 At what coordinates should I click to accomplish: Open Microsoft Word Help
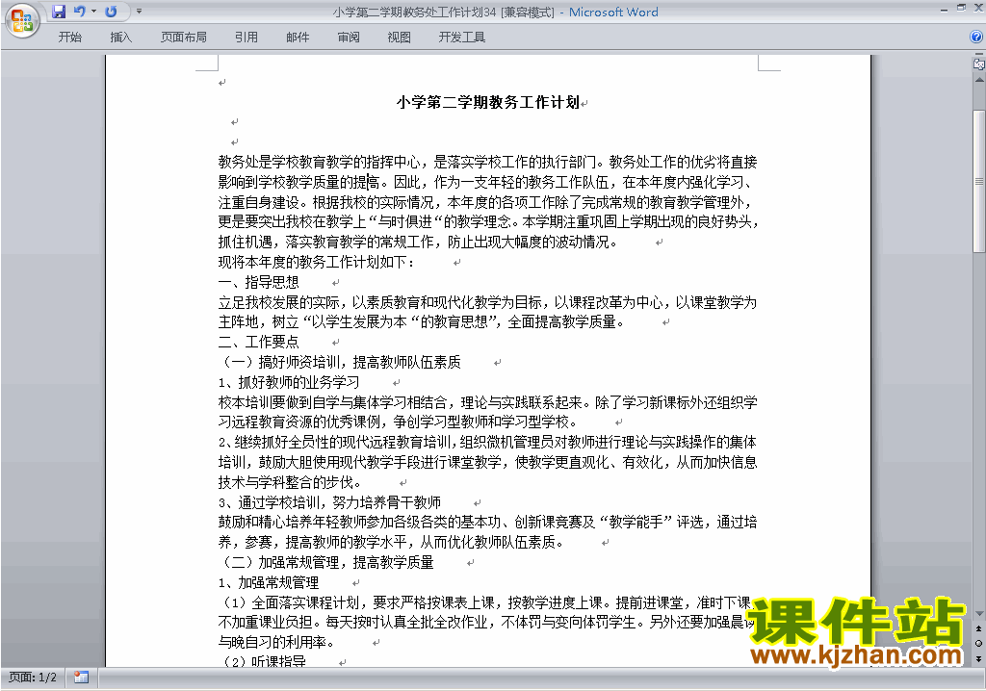point(976,38)
